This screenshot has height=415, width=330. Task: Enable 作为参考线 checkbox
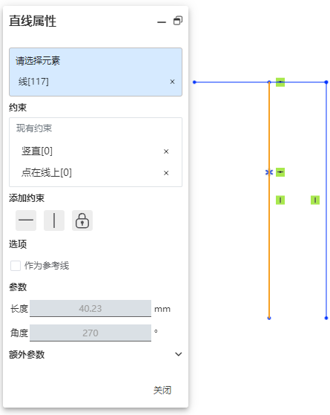coord(16,266)
